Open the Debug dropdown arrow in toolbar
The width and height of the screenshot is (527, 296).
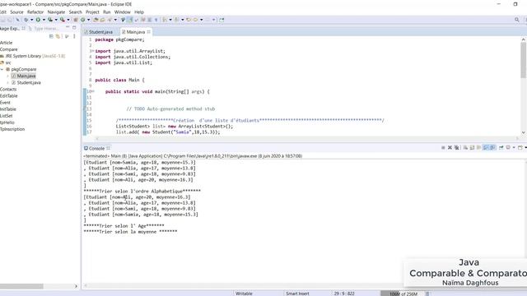click(x=32, y=20)
